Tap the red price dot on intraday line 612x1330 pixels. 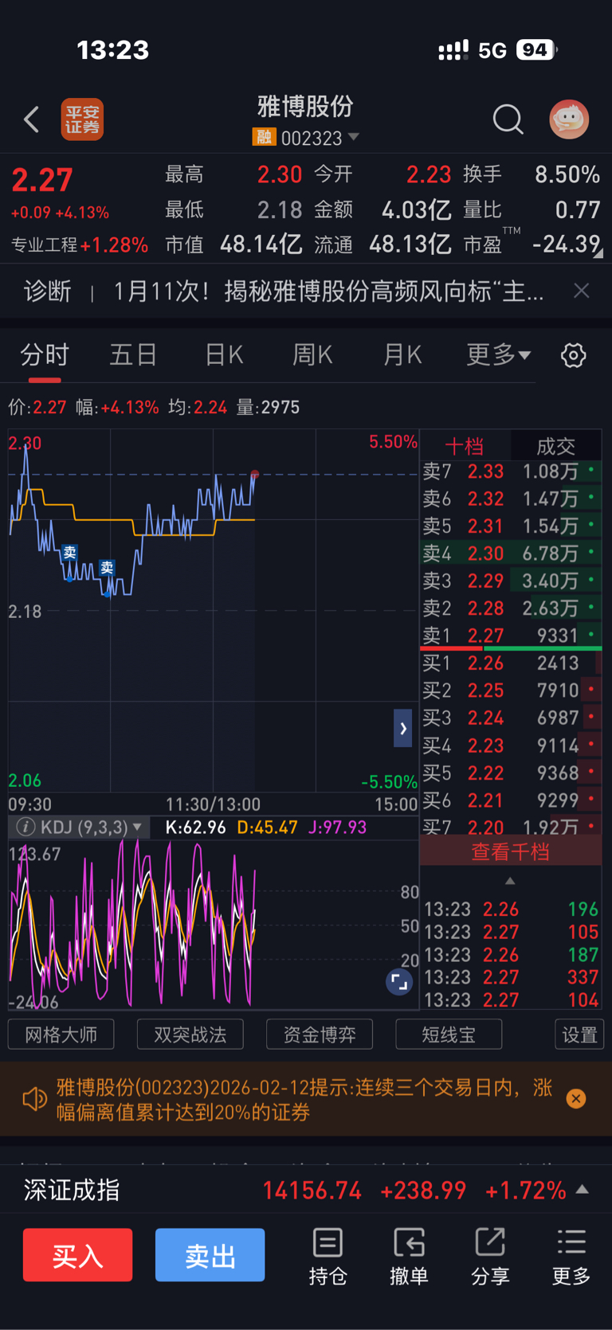(255, 475)
